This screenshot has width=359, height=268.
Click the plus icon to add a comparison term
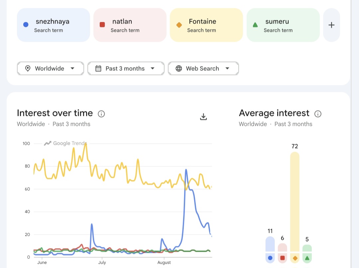point(331,25)
